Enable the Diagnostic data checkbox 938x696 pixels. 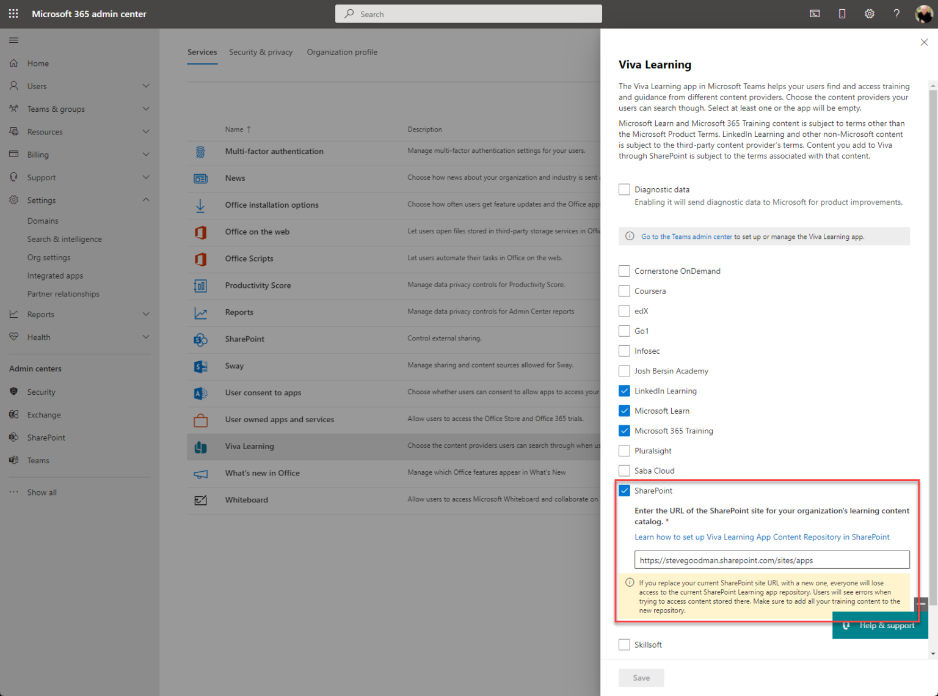tap(624, 189)
